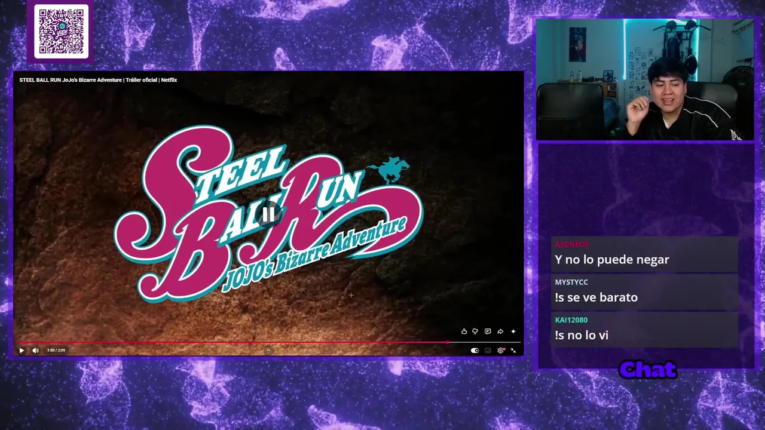This screenshot has height=430, width=765.
Task: Click the play button in the video controls
Action: [22, 351]
